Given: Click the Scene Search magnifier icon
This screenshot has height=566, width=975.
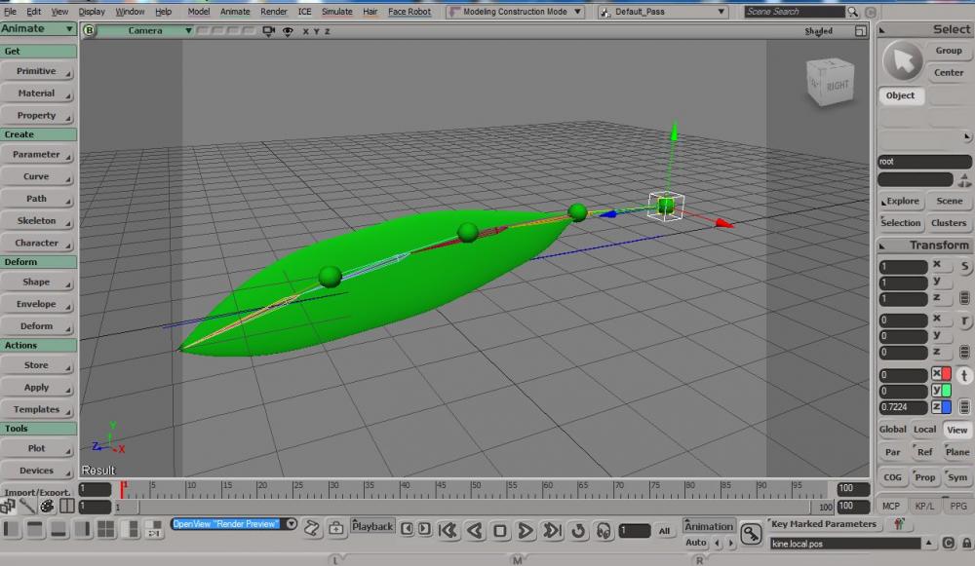Looking at the screenshot, I should click(x=852, y=12).
